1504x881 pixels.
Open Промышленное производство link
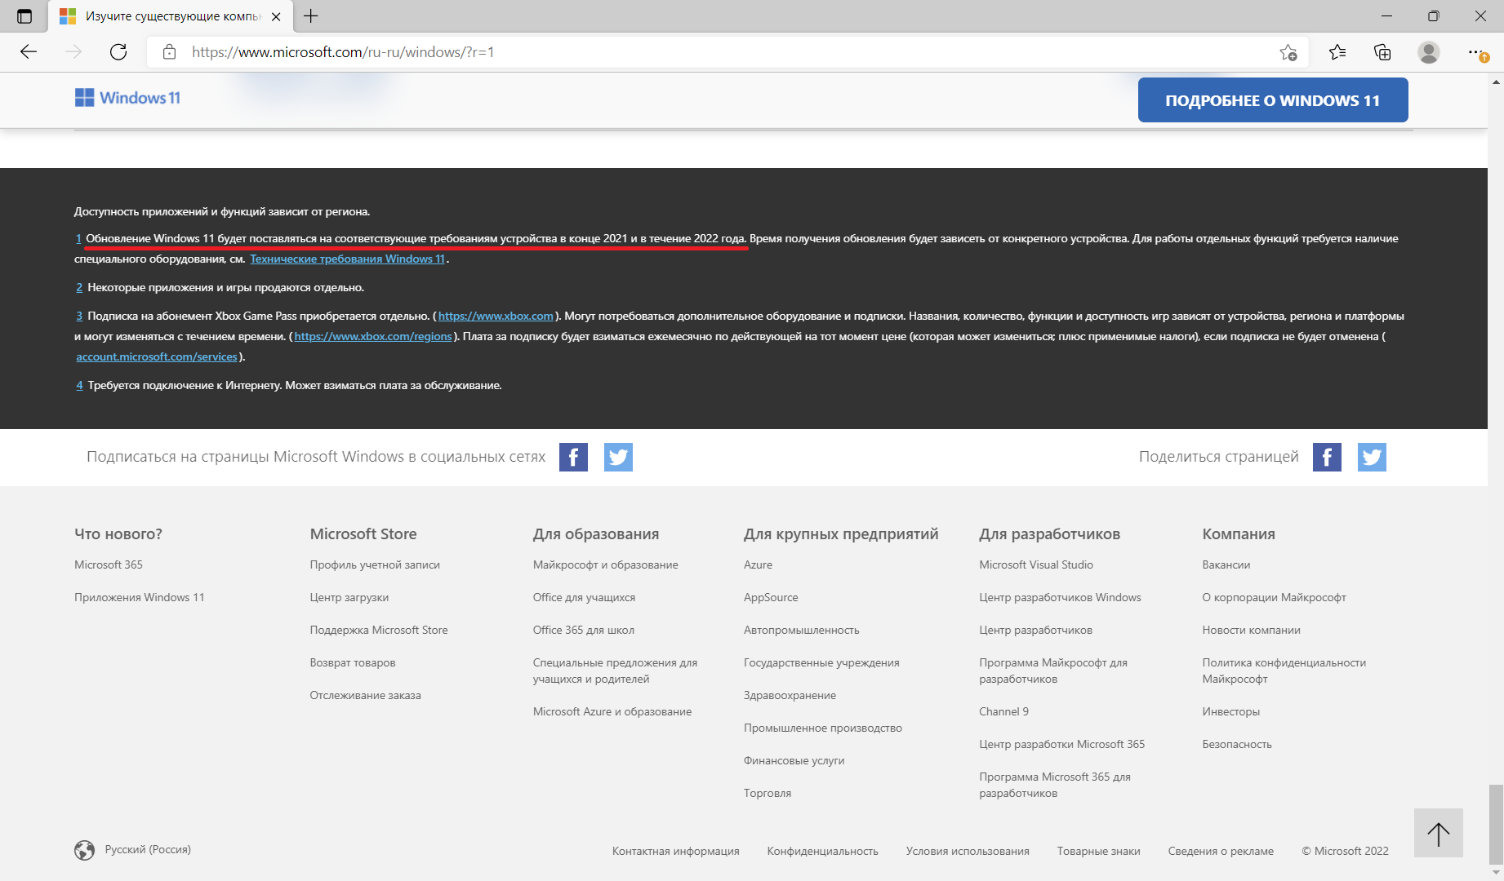tap(823, 728)
